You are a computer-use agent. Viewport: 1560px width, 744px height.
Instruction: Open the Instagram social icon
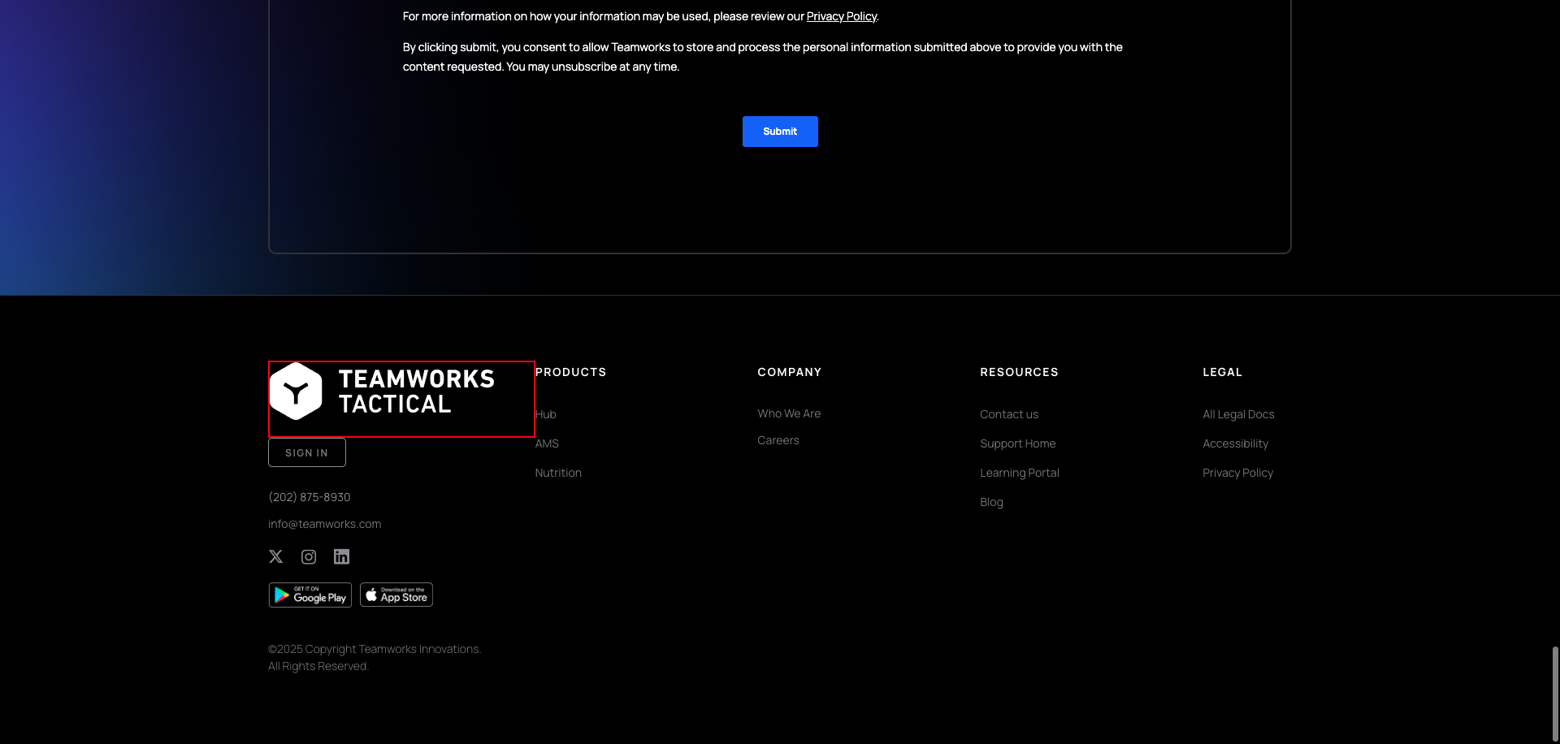pyautogui.click(x=309, y=556)
